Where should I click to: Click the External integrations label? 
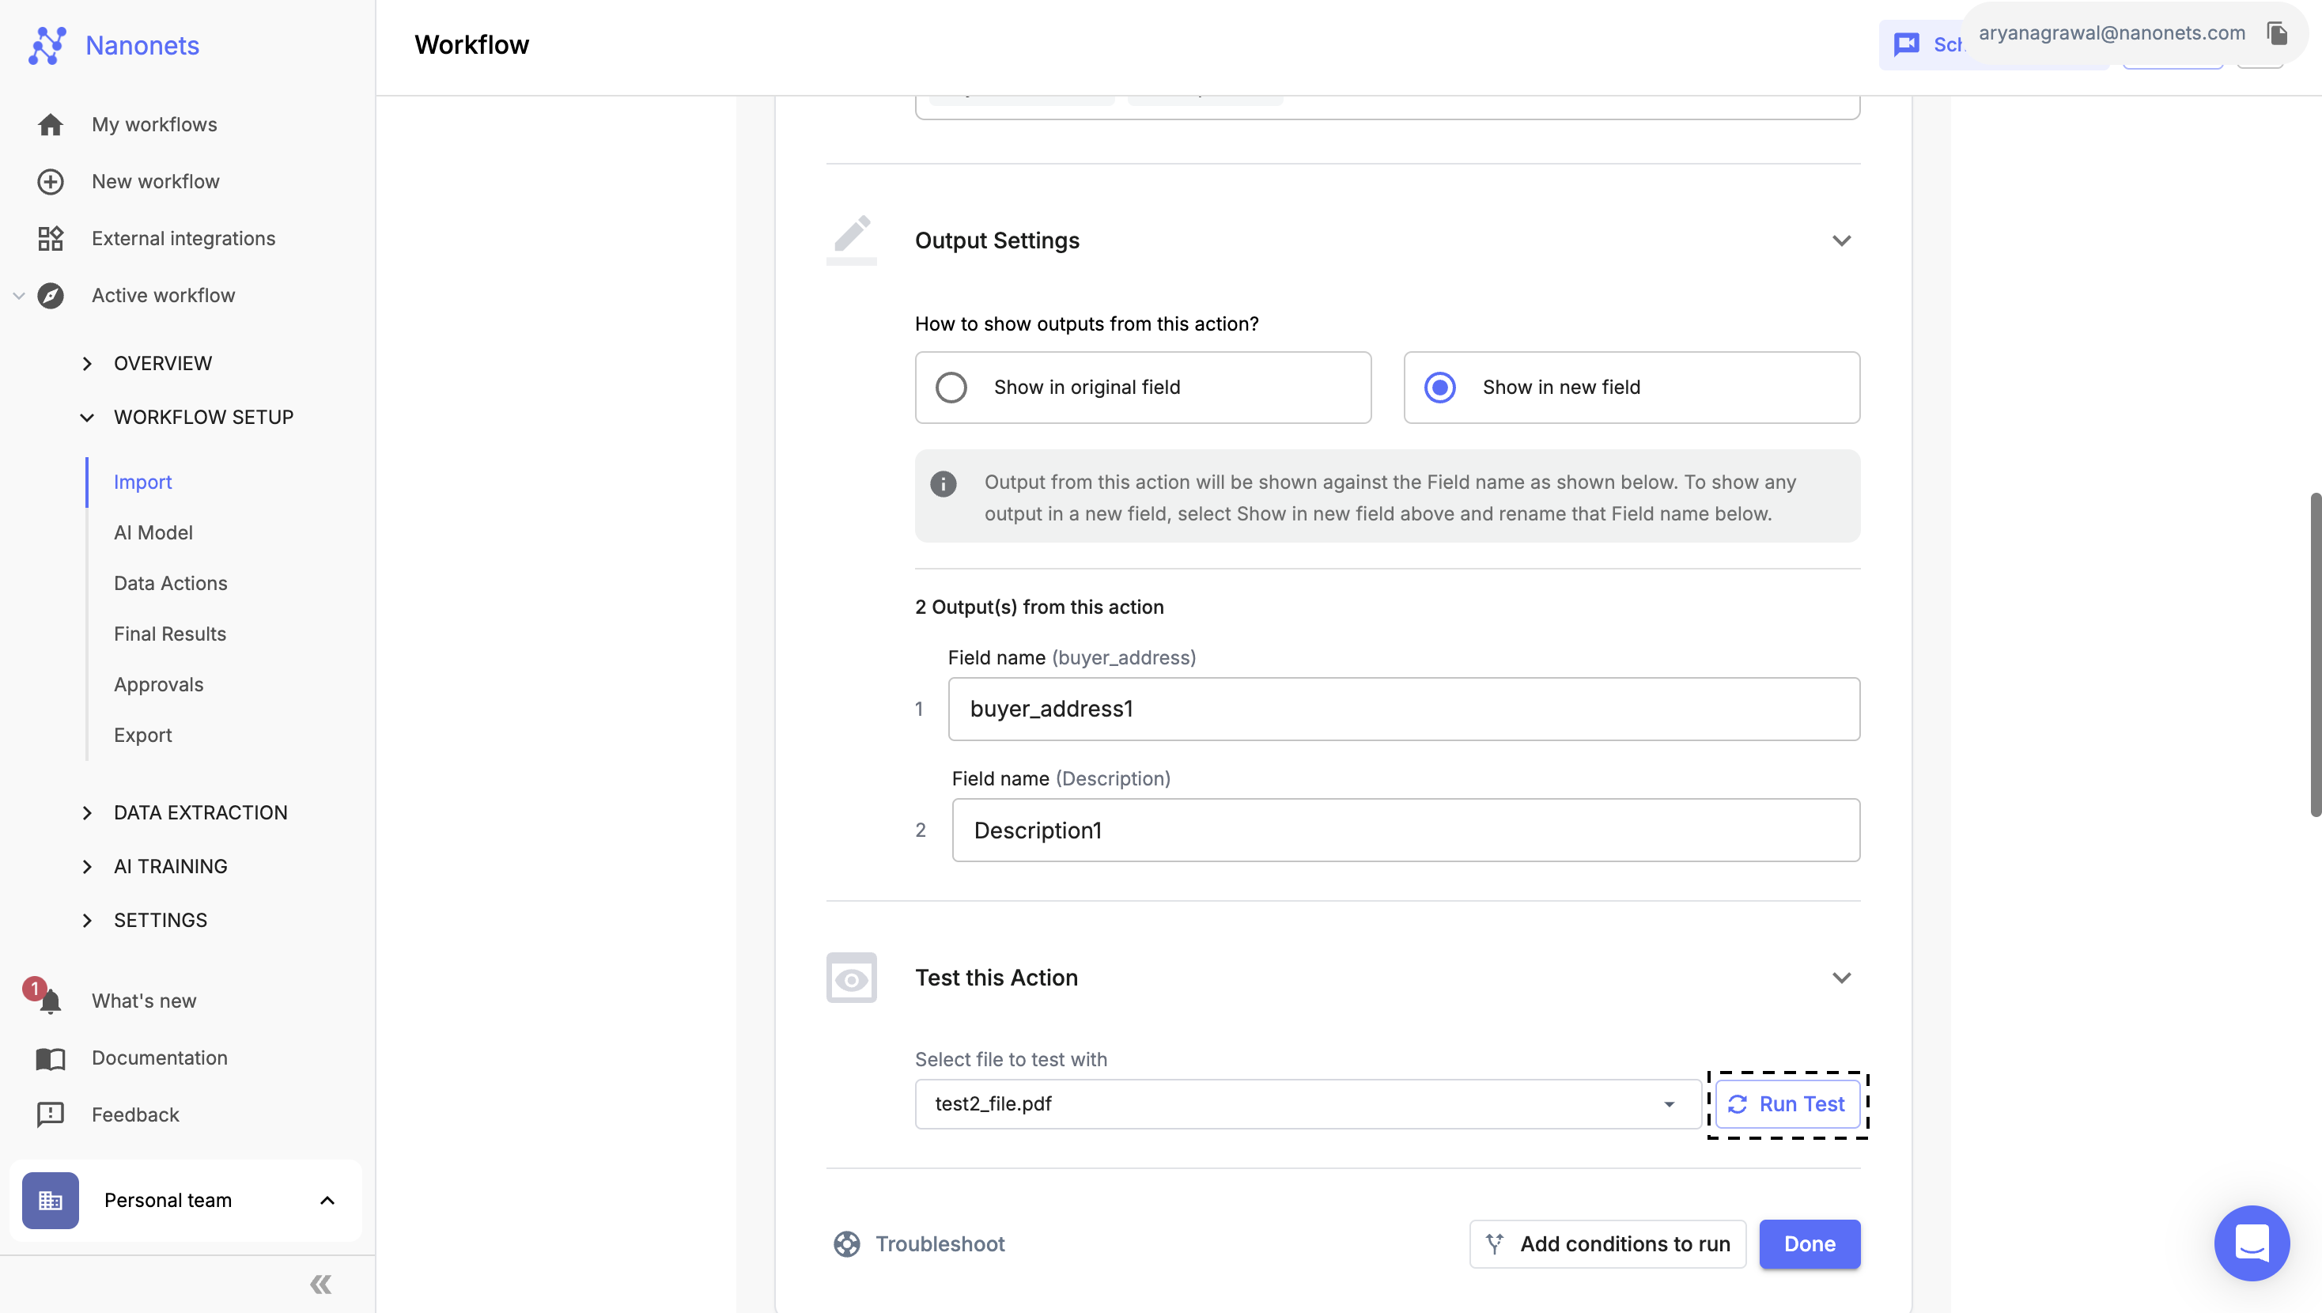183,238
